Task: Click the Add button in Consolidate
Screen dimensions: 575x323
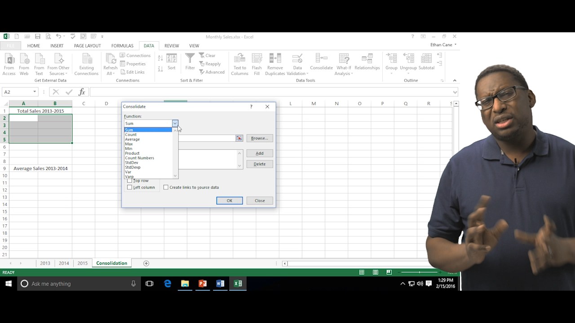Action: click(260, 153)
